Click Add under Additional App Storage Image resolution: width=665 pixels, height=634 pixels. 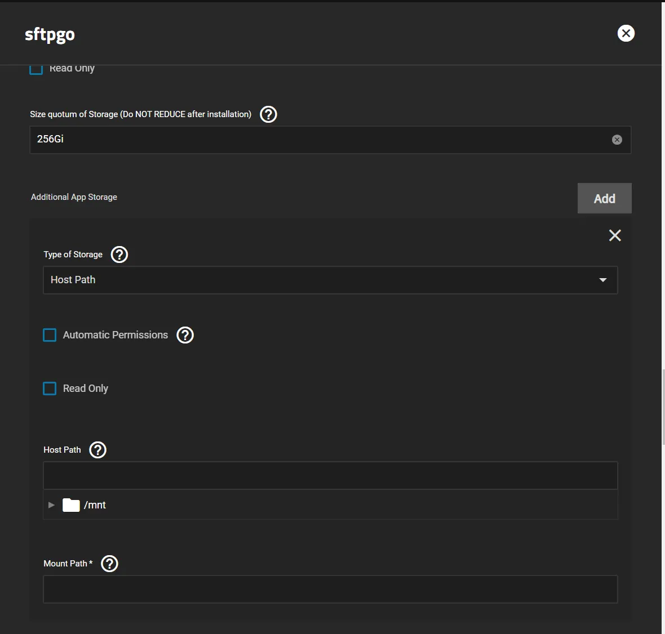coord(604,198)
